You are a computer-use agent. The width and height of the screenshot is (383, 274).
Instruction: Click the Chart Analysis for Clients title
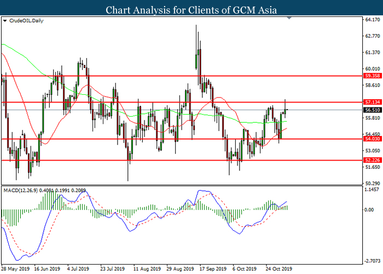click(191, 10)
